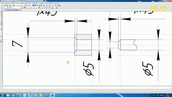Open Excel from the taskbar

tap(35, 95)
